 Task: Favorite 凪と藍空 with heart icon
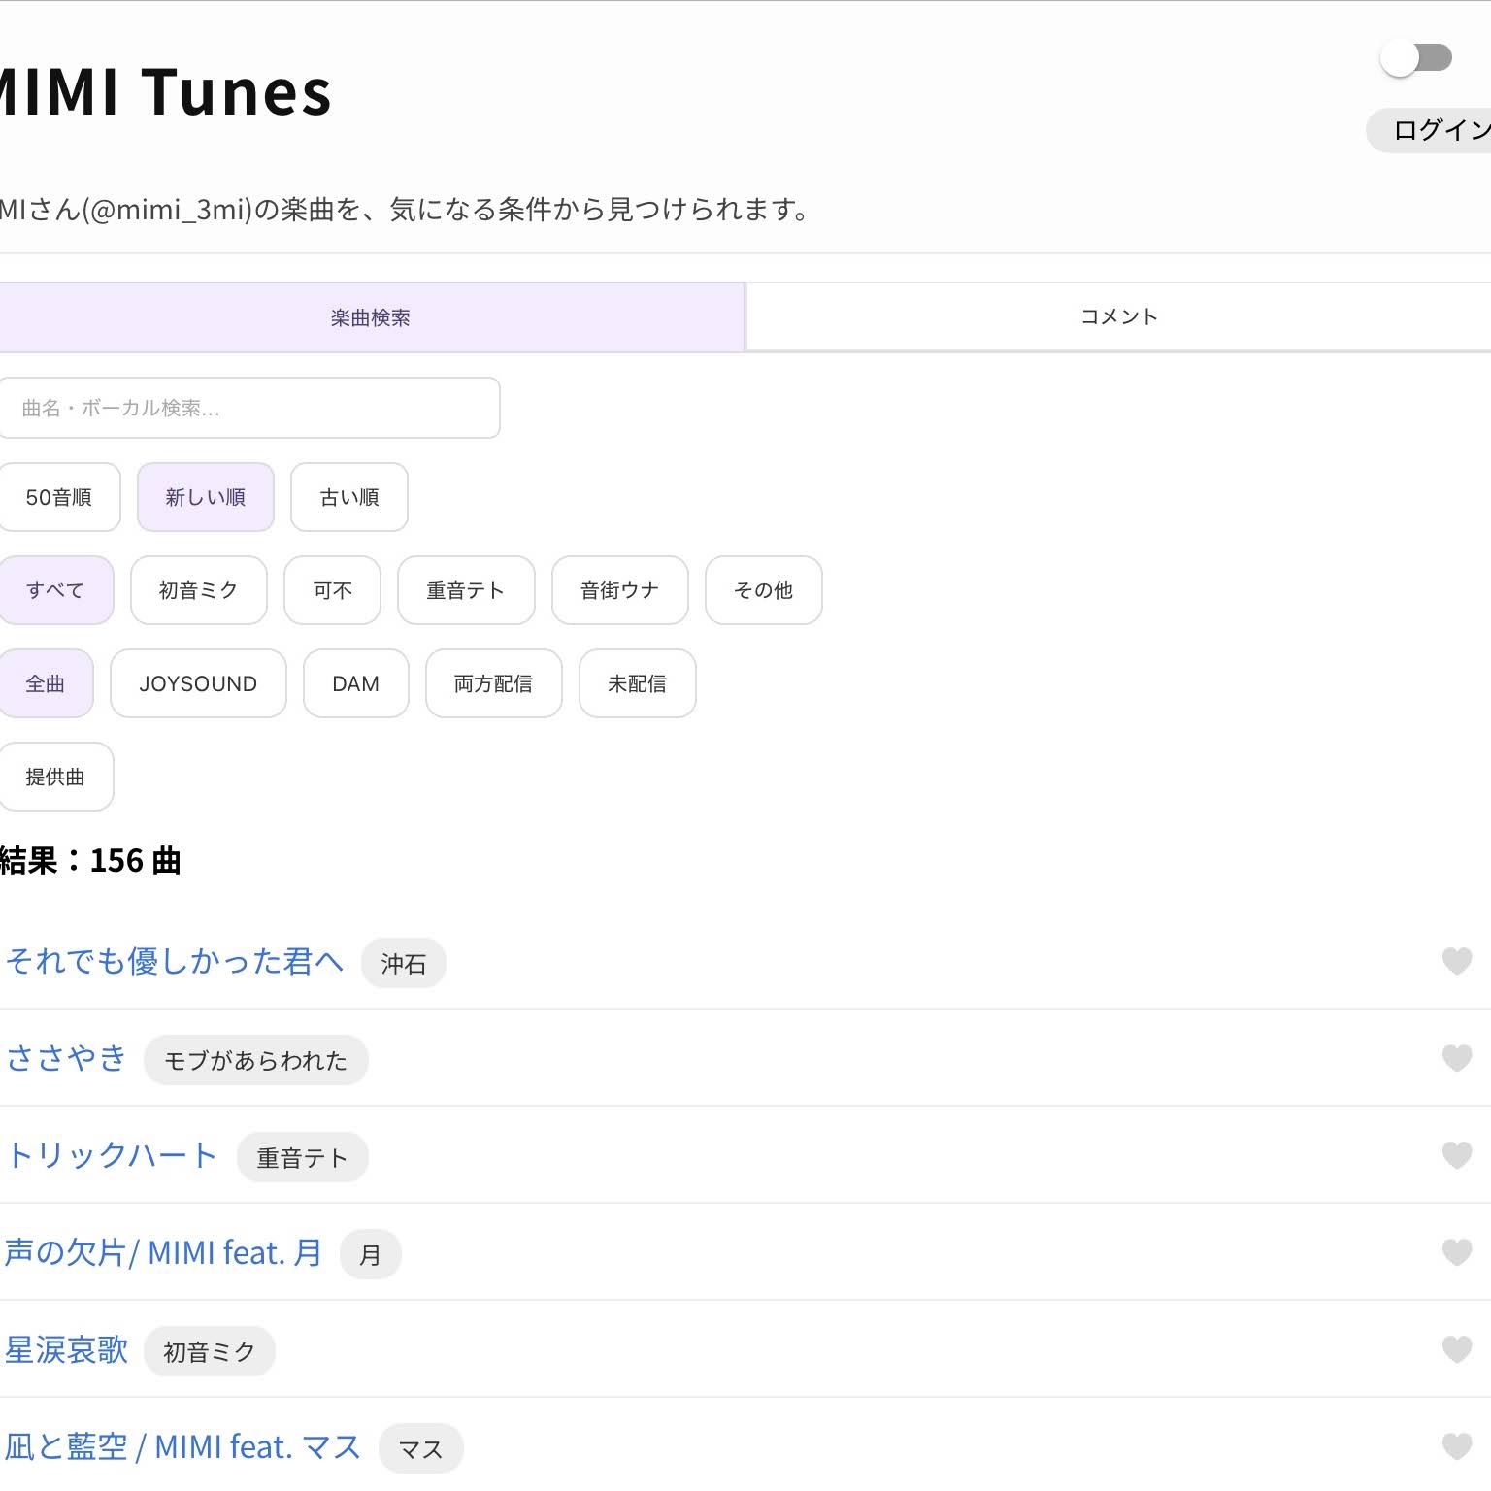point(1456,1446)
